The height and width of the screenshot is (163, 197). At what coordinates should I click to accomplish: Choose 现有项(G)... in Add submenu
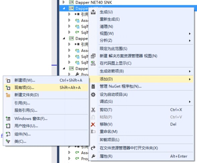46,88
